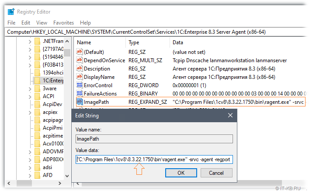Click the tree pane scroll right arrow

click(x=60, y=183)
